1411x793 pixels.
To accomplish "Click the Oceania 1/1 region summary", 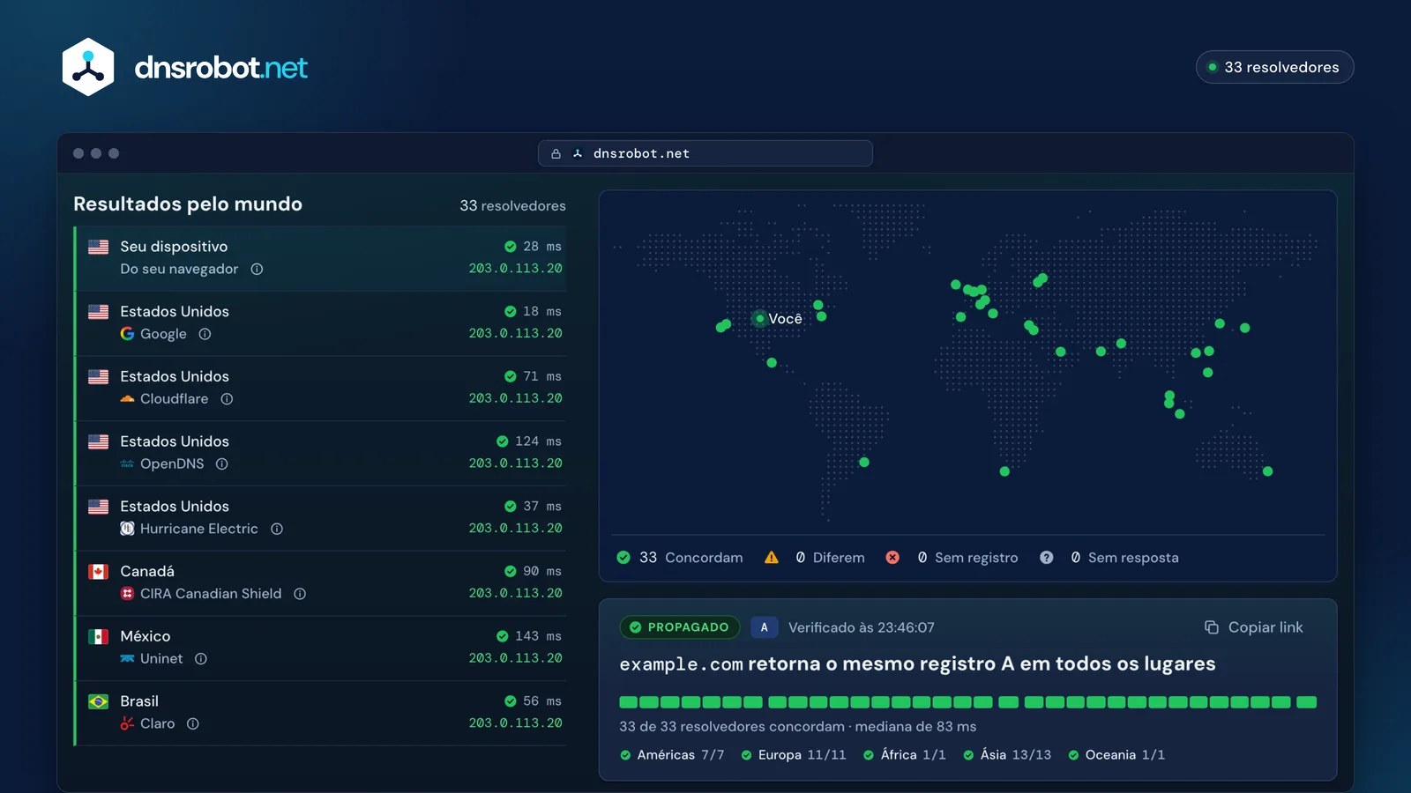I will coord(1116,755).
